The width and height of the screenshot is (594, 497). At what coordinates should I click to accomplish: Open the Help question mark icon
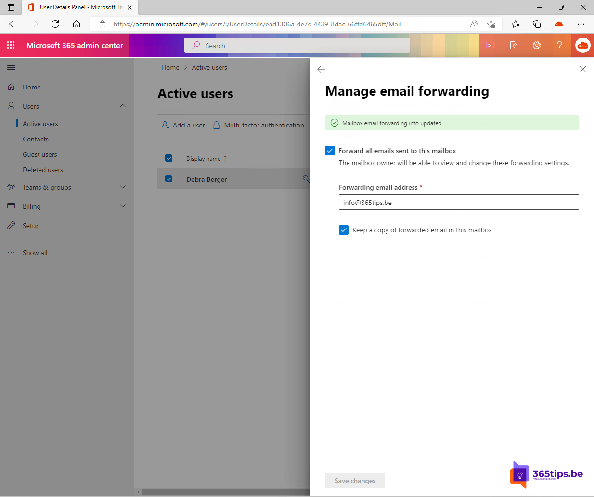(x=559, y=45)
